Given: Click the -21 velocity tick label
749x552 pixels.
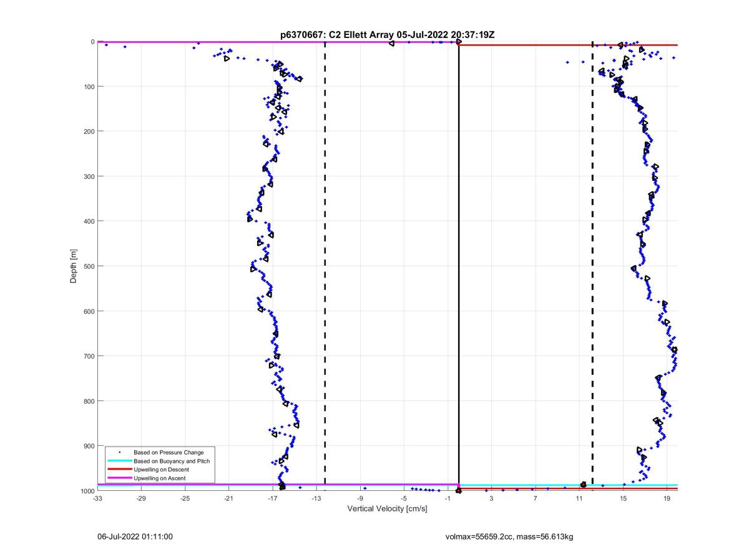Looking at the screenshot, I should click(x=228, y=499).
